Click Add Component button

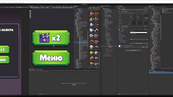(x=133, y=50)
